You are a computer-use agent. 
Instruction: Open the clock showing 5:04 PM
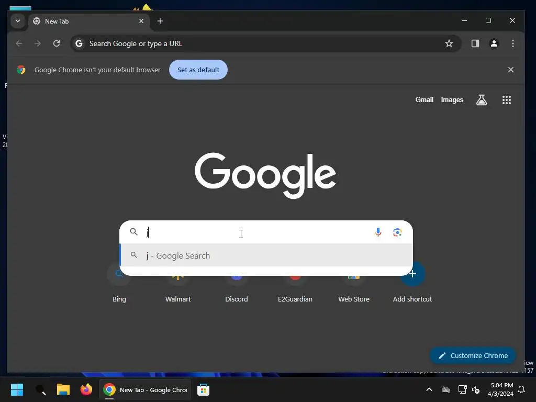point(500,389)
